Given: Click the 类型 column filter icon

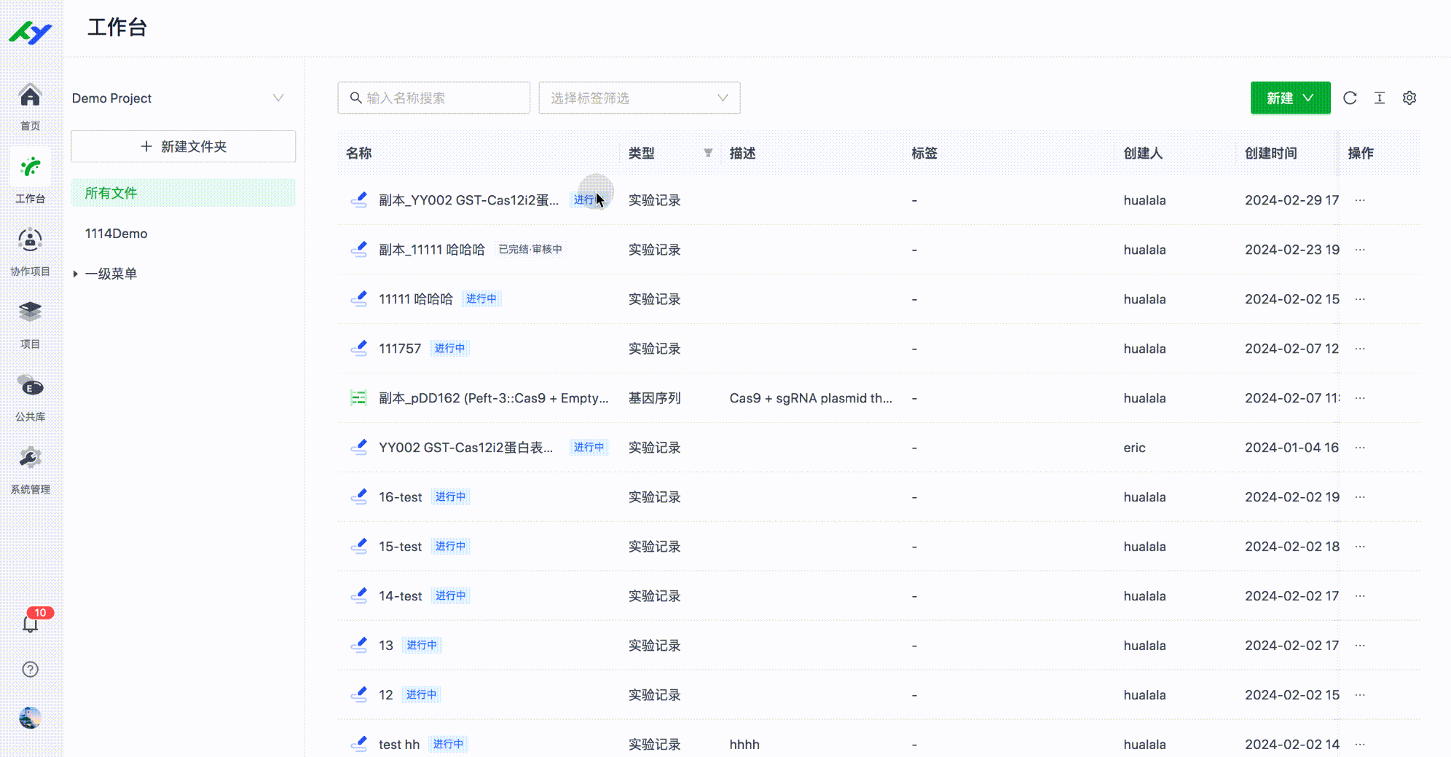Looking at the screenshot, I should pos(708,153).
